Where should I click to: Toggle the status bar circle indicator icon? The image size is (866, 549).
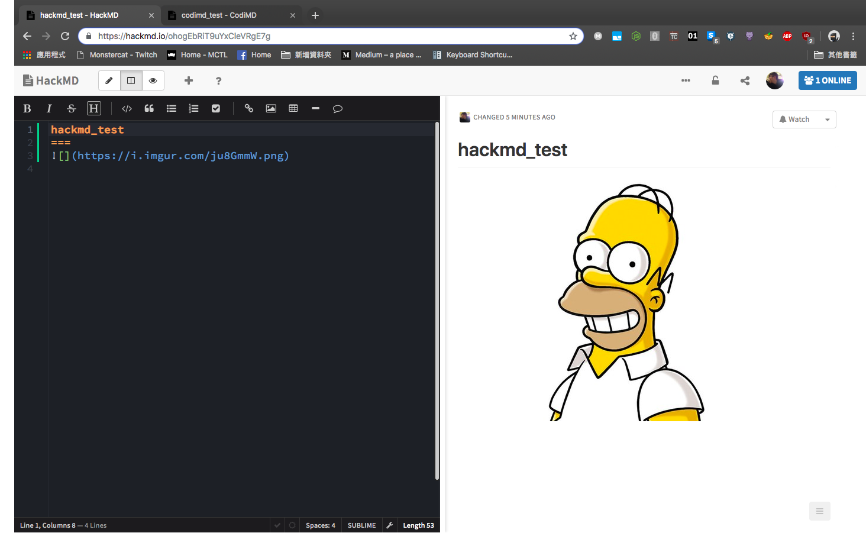click(292, 525)
